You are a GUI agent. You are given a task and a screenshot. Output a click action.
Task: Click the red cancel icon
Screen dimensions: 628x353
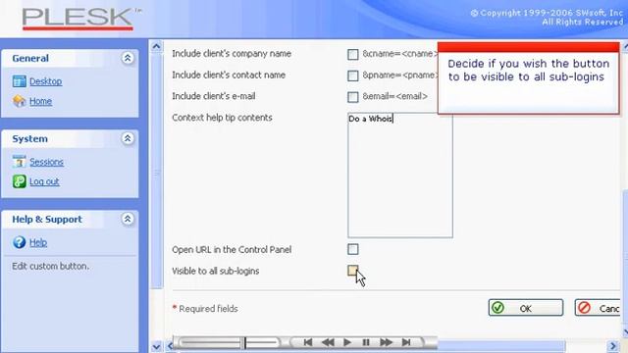585,308
